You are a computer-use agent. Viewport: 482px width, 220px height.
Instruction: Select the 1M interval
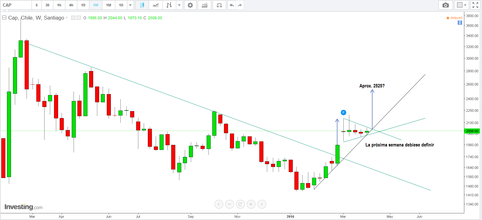108,5
